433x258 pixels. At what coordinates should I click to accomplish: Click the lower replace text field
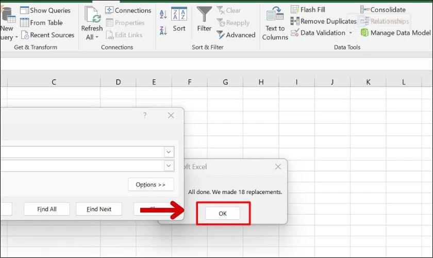pyautogui.click(x=82, y=166)
